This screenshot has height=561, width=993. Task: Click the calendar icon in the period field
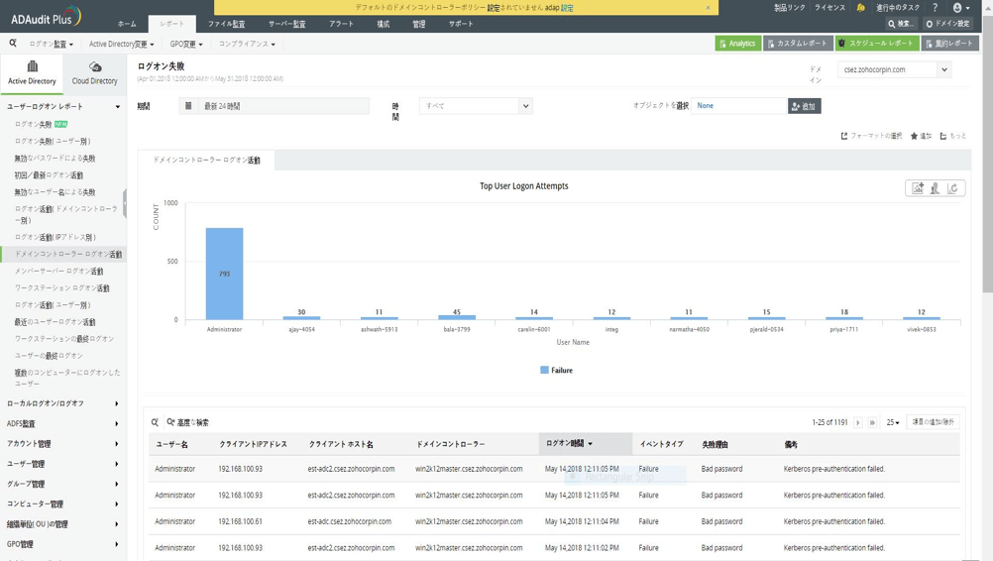pyautogui.click(x=188, y=106)
